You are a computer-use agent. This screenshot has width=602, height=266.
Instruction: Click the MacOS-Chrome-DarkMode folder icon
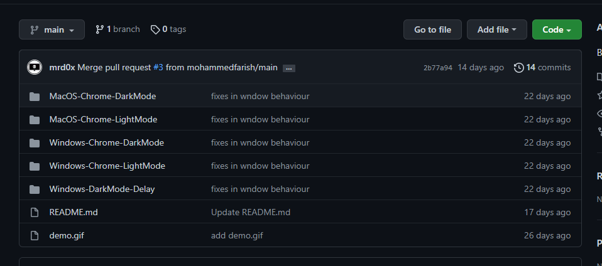35,97
